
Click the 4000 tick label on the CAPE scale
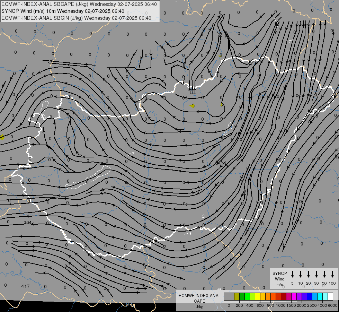[322, 305]
